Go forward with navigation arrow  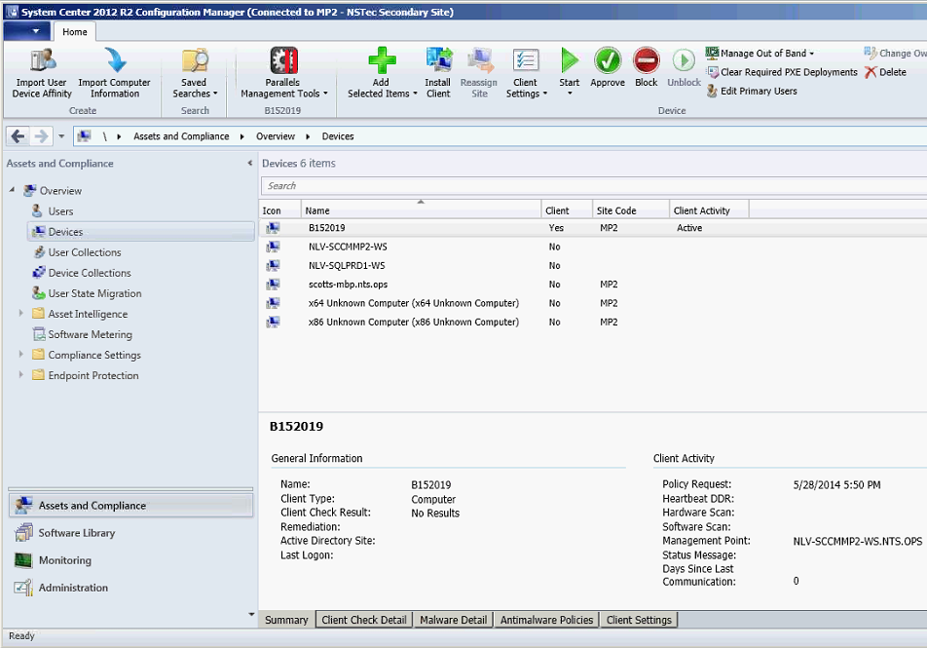point(41,136)
